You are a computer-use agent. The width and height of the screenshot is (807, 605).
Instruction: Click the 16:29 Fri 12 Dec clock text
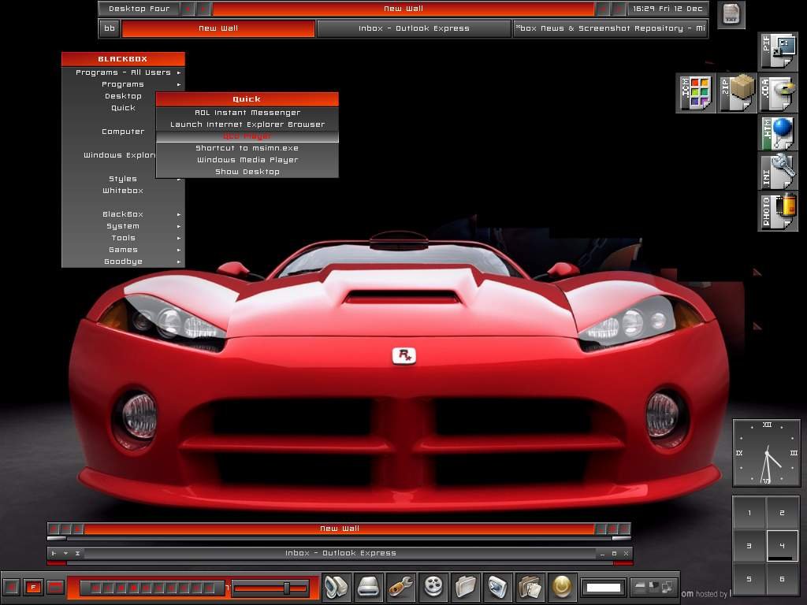click(x=668, y=9)
